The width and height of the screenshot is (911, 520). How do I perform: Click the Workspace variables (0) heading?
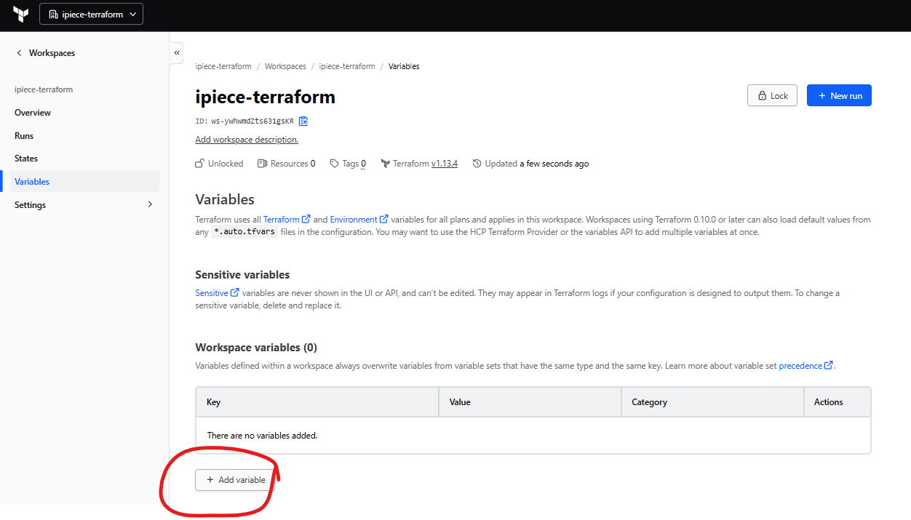(x=256, y=348)
